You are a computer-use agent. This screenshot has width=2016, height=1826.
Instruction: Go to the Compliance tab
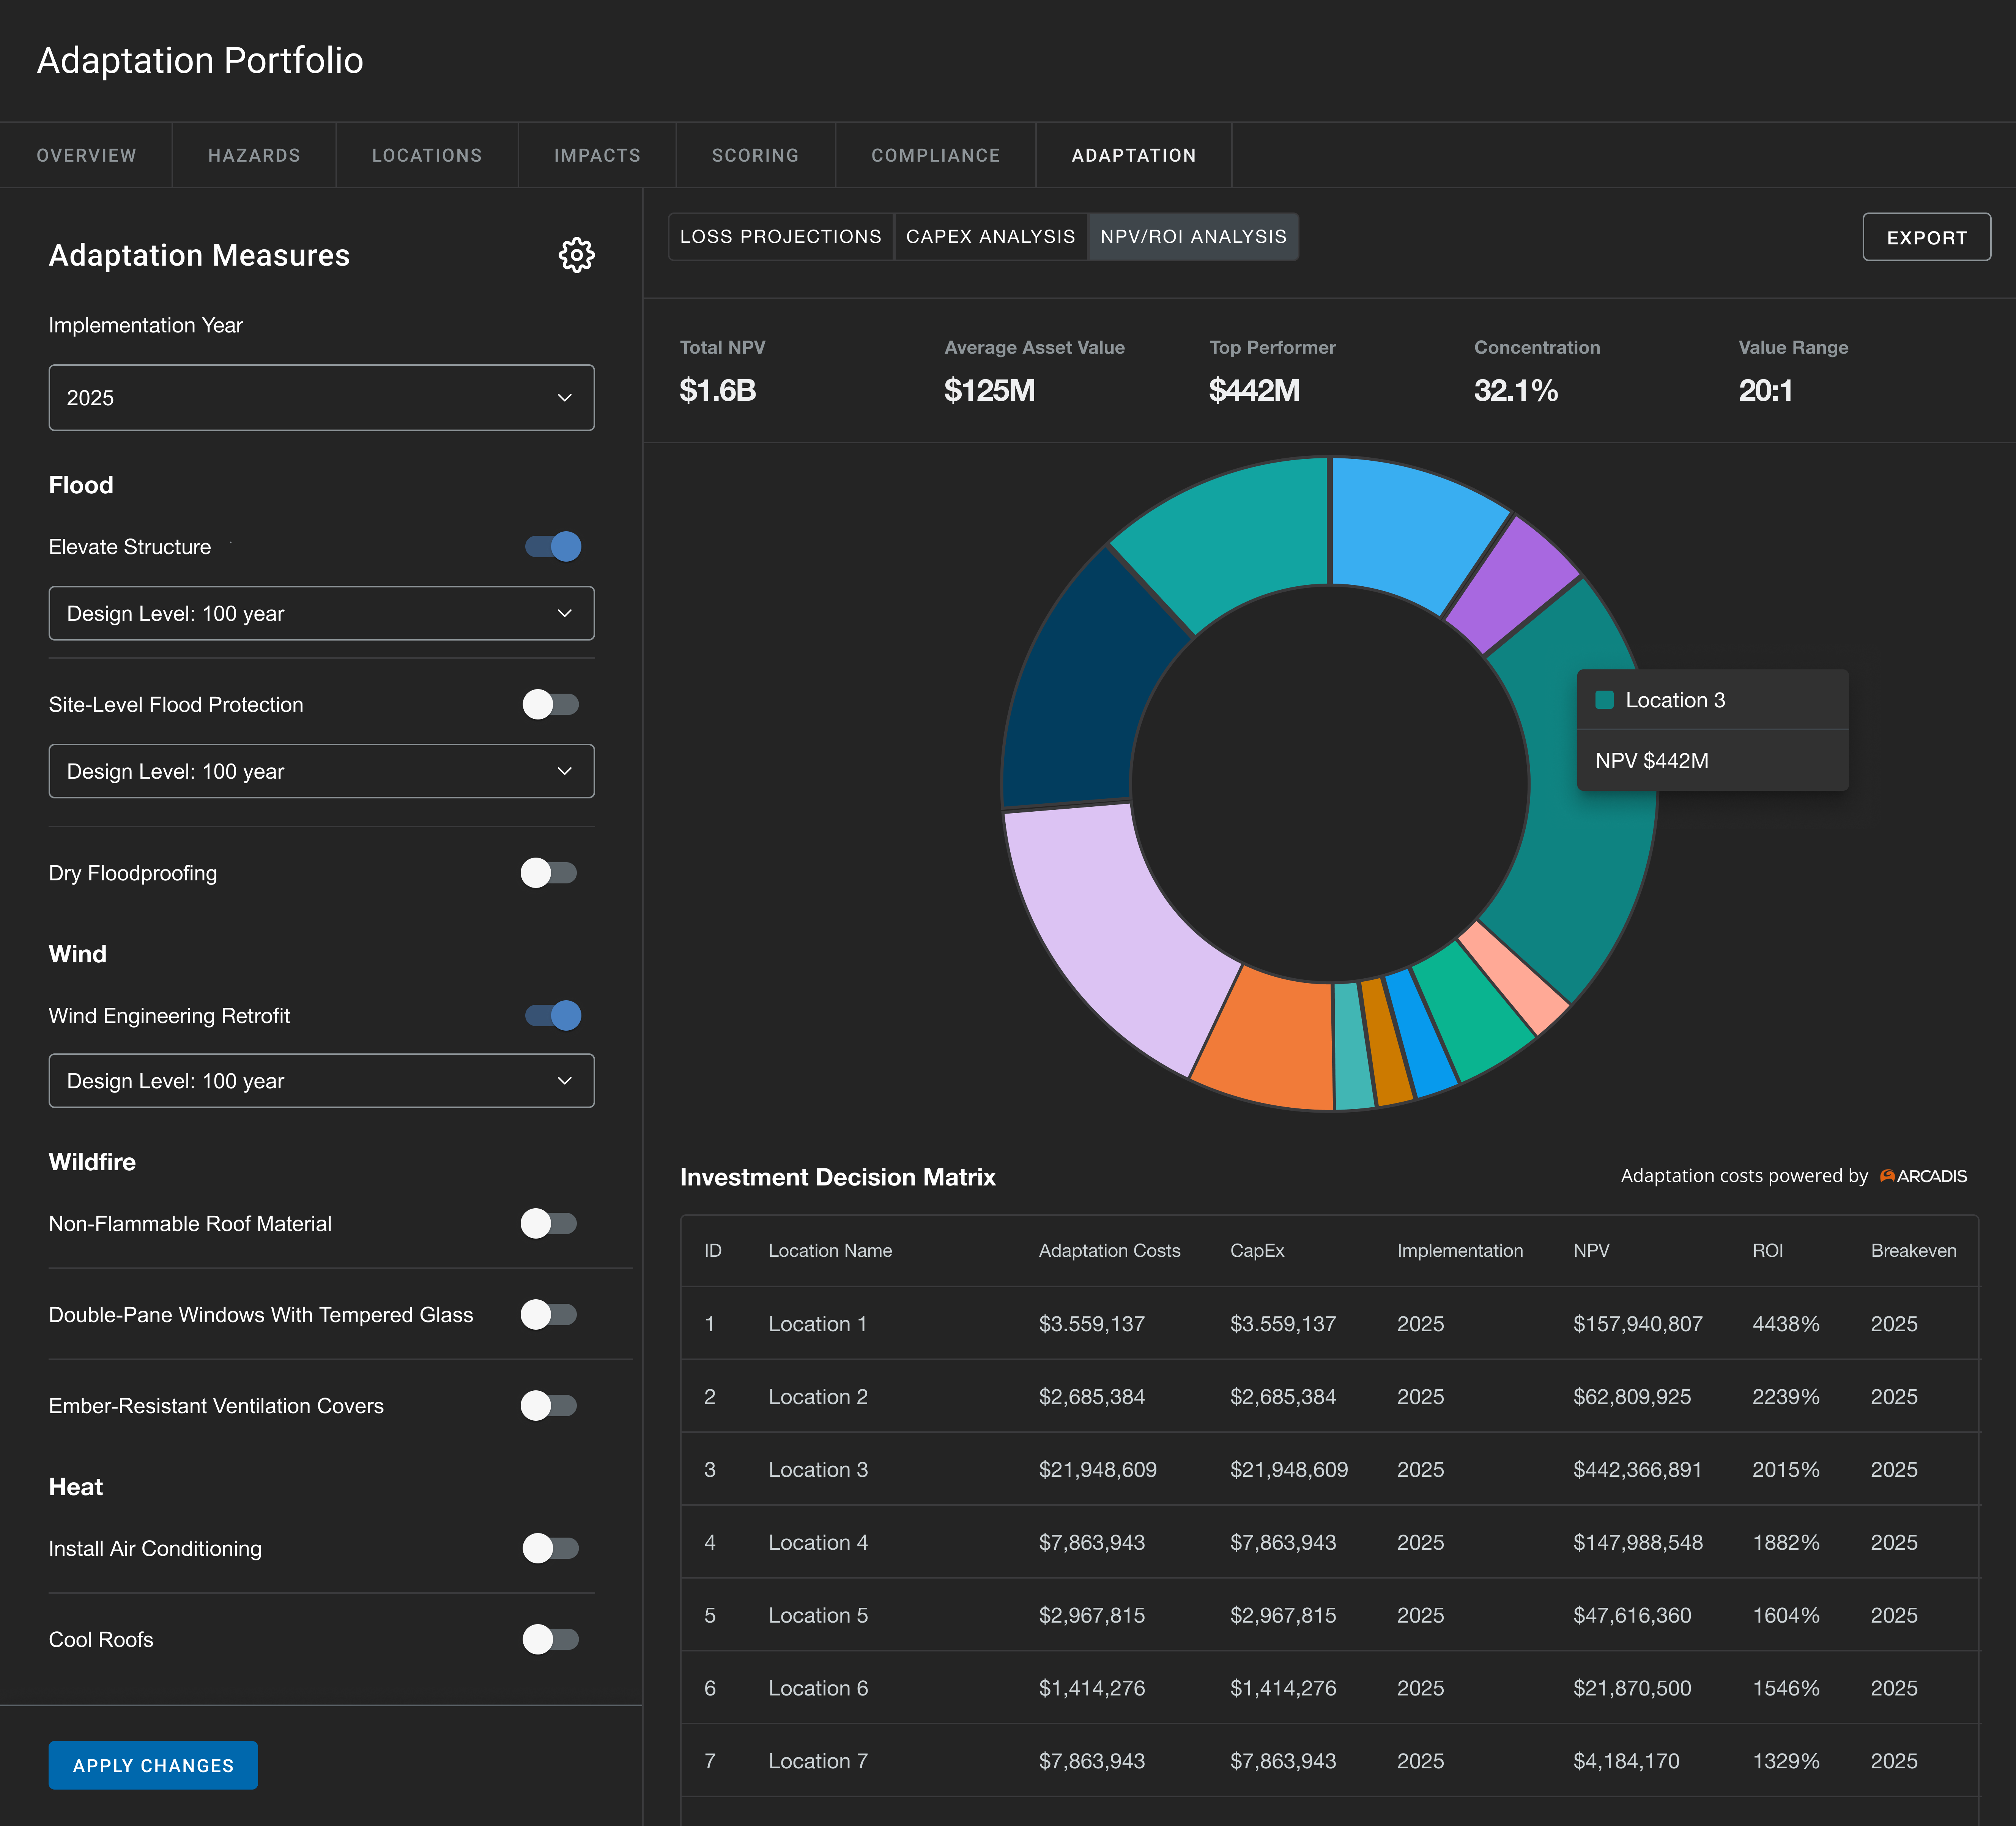click(x=935, y=155)
